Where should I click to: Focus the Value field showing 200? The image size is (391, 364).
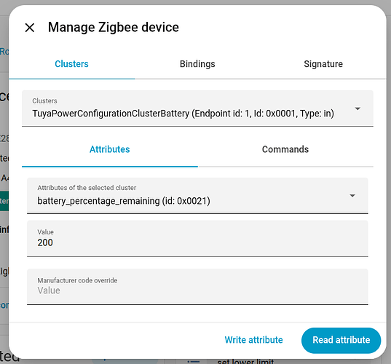[x=197, y=238]
